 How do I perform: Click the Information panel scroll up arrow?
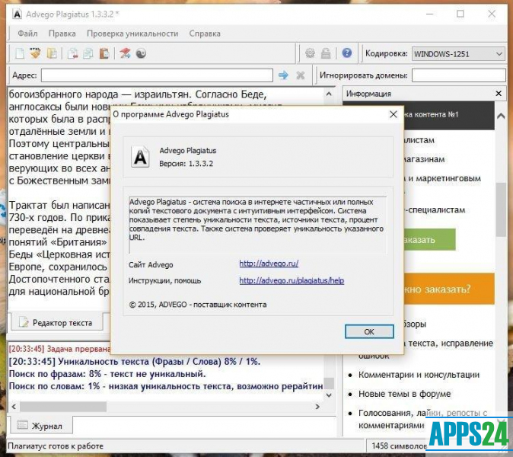click(x=501, y=116)
